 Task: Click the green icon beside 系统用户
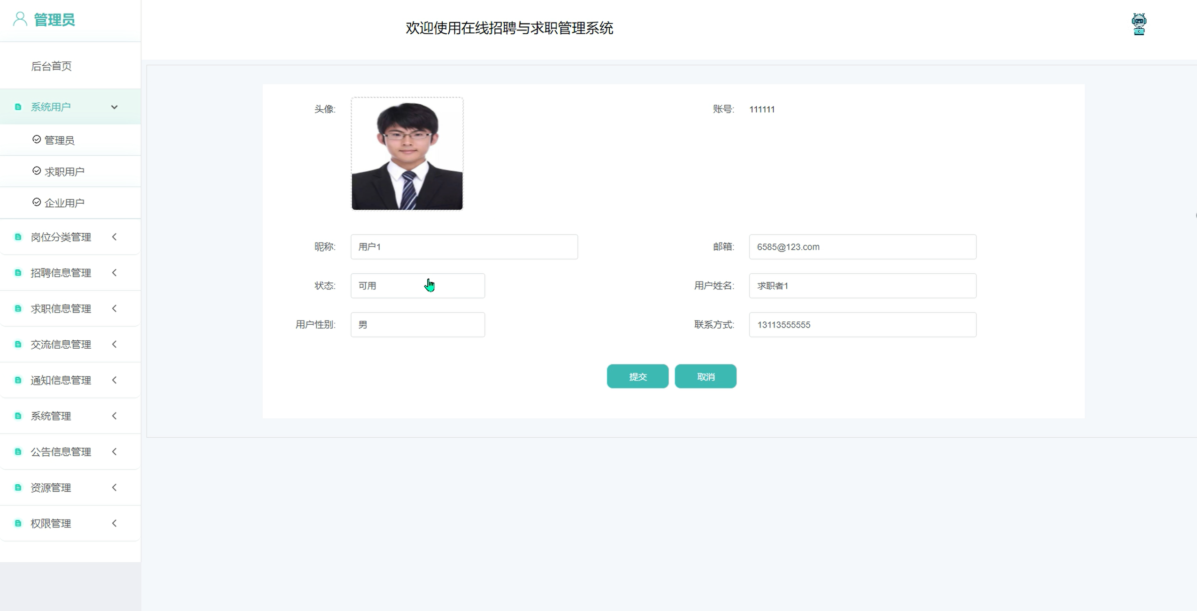(18, 107)
